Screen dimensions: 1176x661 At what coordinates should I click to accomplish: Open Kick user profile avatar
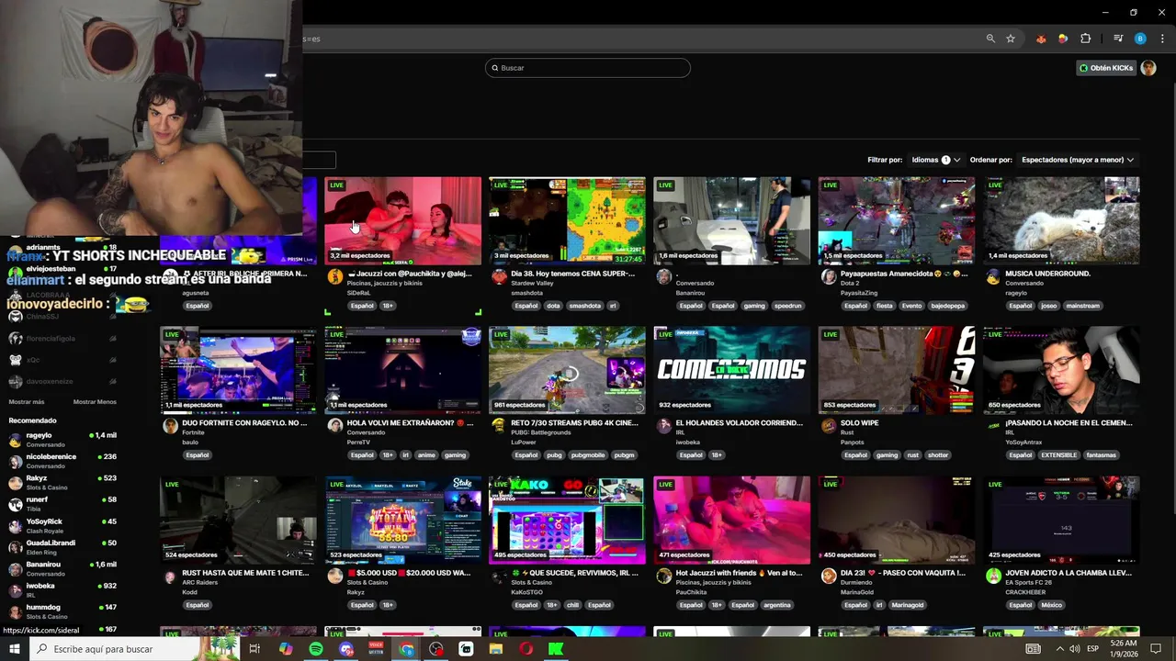click(x=1148, y=68)
